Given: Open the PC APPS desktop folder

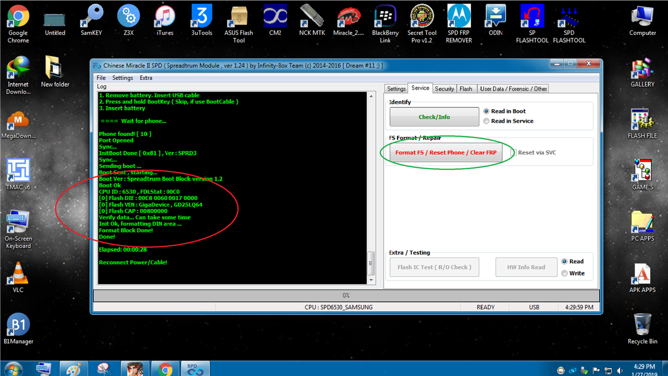Looking at the screenshot, I should point(642,226).
